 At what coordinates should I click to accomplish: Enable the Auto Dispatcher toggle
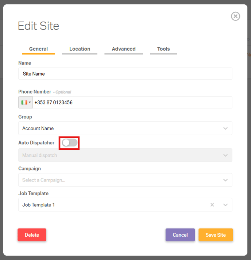(x=70, y=143)
